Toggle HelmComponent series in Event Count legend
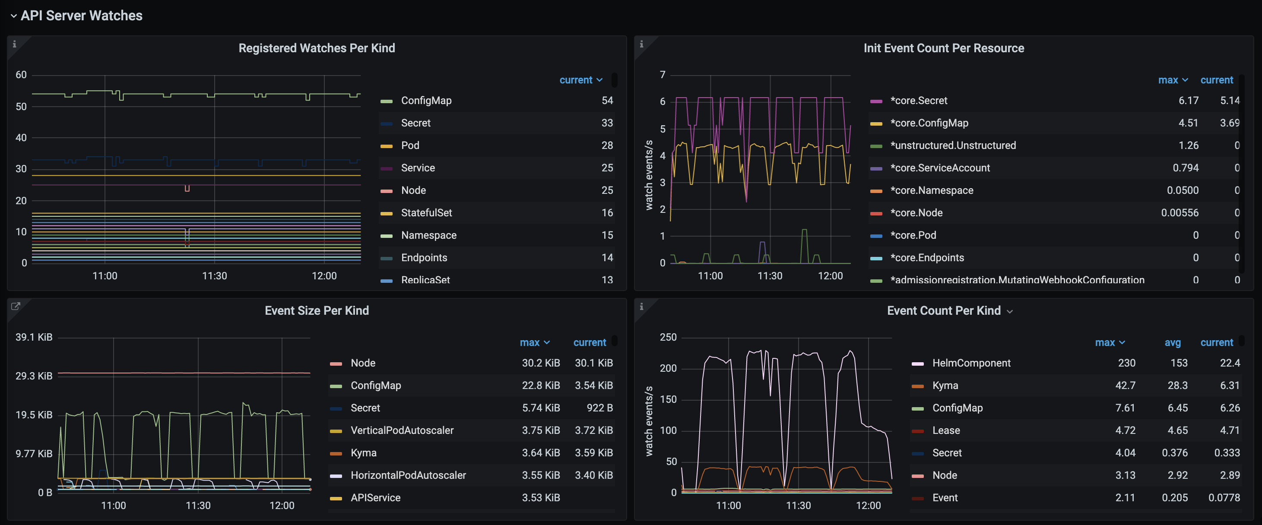This screenshot has height=525, width=1262. [x=971, y=363]
